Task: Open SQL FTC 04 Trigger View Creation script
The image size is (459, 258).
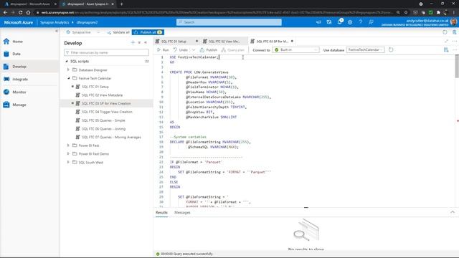Action: 107,112
